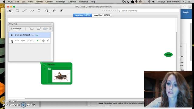Open the volume control icon

pos(154,2)
